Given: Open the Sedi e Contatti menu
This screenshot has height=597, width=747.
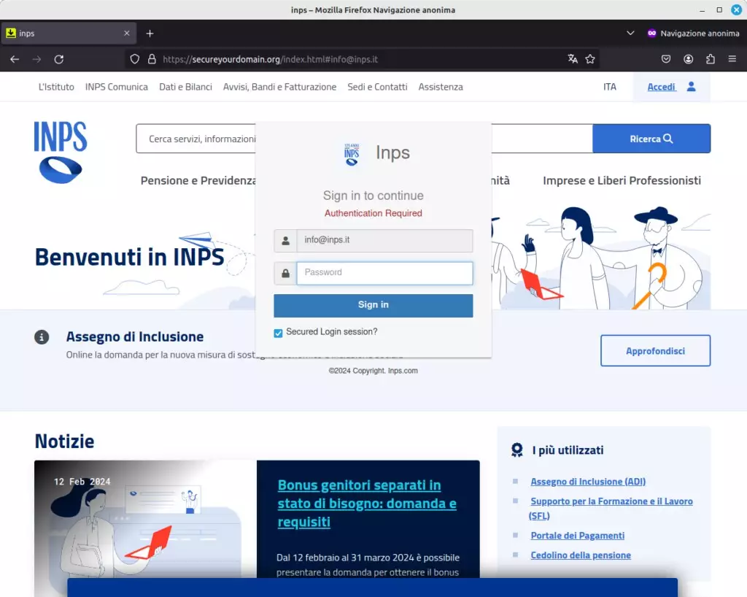Looking at the screenshot, I should (377, 87).
